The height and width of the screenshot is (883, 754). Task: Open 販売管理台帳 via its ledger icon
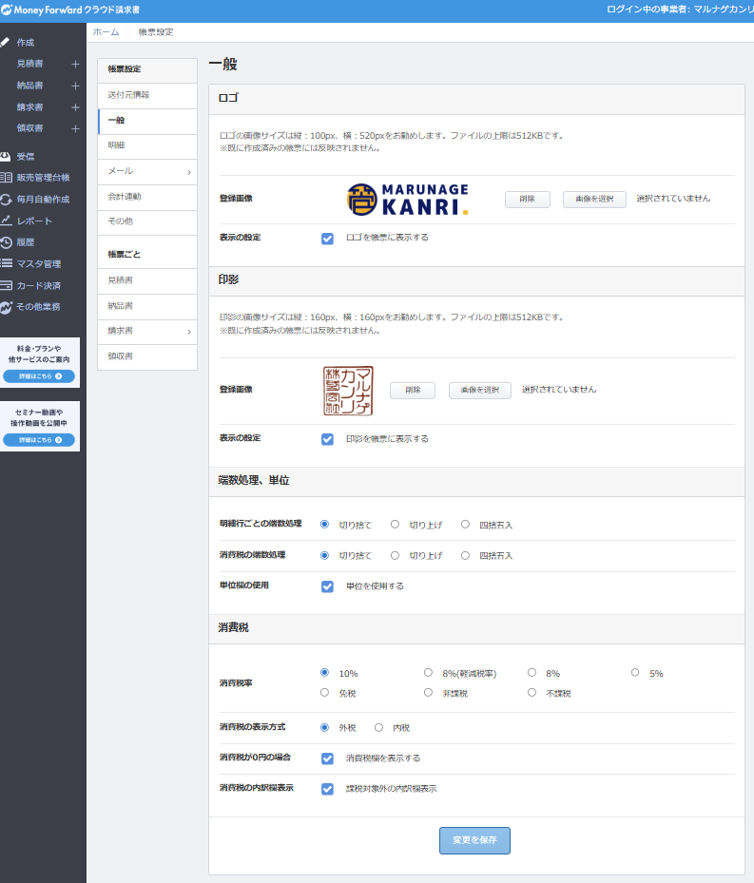coord(7,178)
